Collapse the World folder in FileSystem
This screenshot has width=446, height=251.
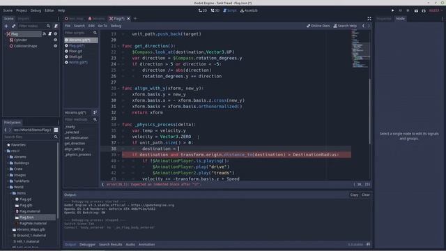[8, 188]
